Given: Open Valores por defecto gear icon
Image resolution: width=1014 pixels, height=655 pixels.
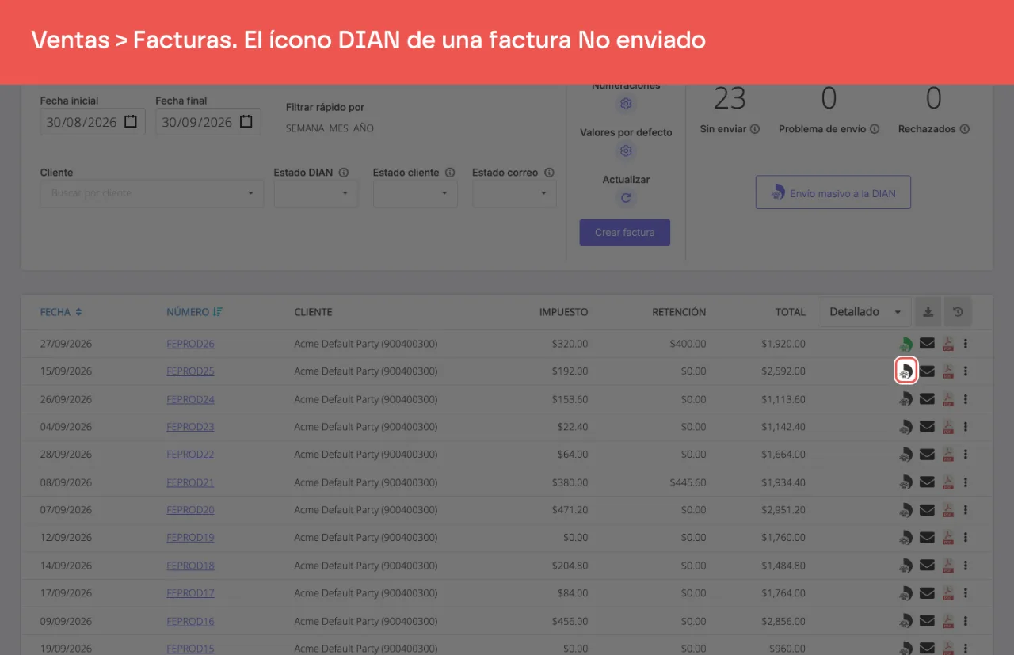Looking at the screenshot, I should (x=626, y=150).
